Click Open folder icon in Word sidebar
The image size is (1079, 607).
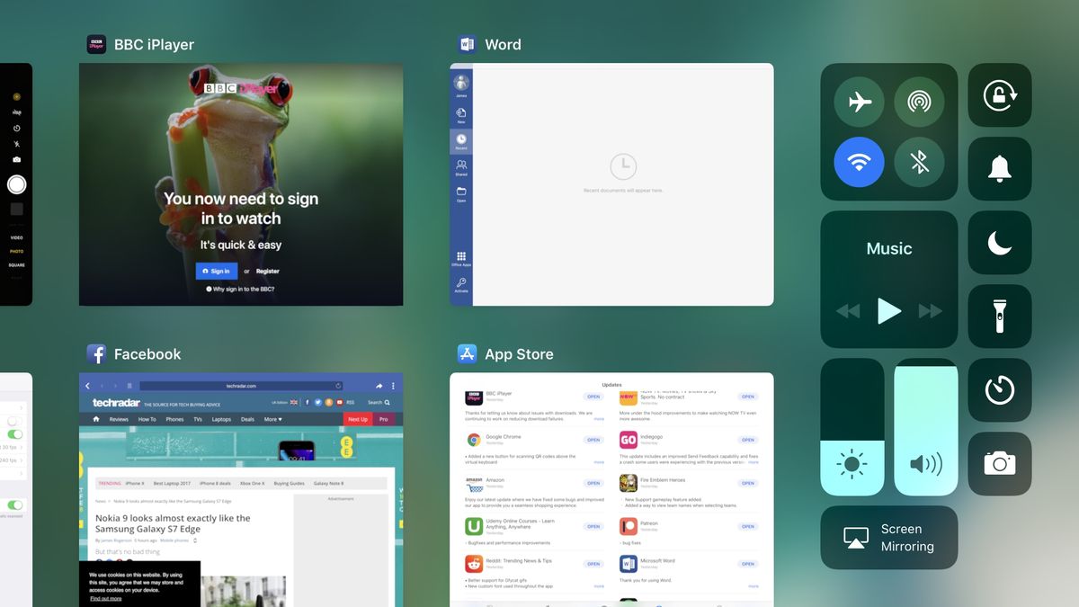(x=461, y=193)
